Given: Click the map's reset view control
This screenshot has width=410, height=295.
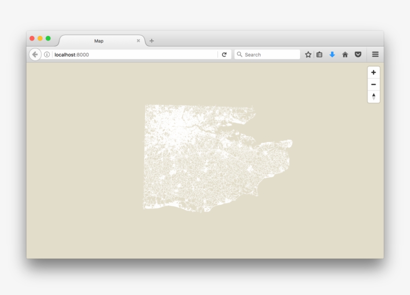Looking at the screenshot, I should click(x=373, y=96).
